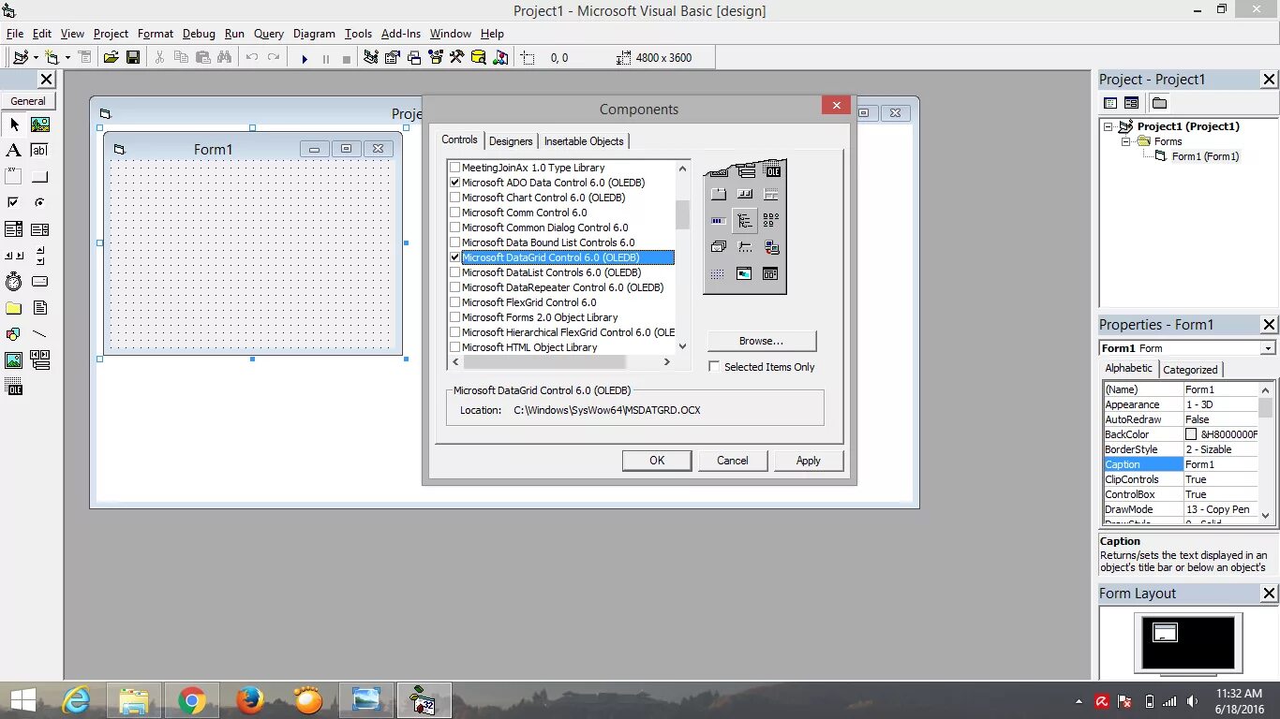Select the CommandButton tool in the toolbox
1280x719 pixels.
[40, 177]
